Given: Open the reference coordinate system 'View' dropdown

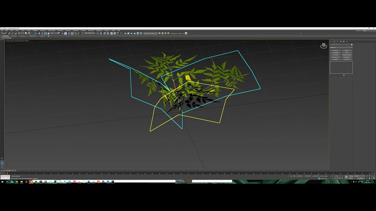Looking at the screenshot, I should 53,33.
